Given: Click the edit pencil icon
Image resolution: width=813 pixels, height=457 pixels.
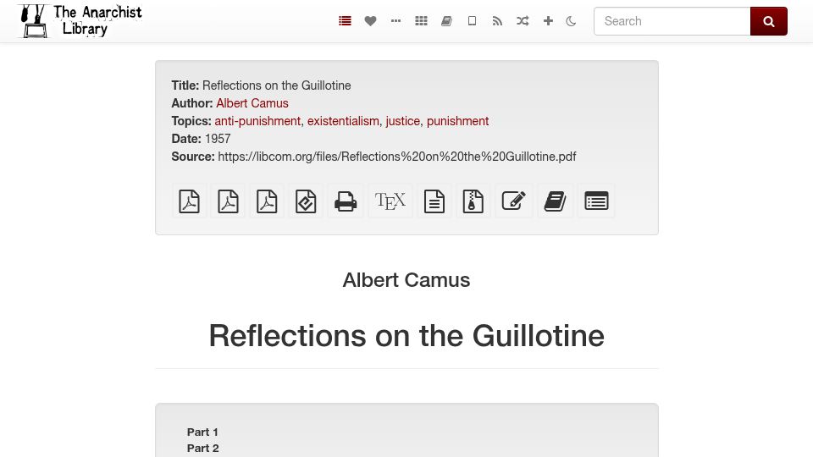Looking at the screenshot, I should tap(514, 201).
